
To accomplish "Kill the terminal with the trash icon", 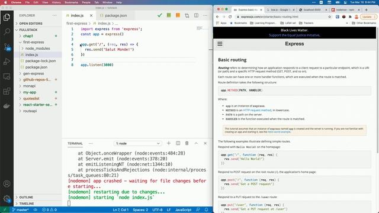I will pos(187,143).
